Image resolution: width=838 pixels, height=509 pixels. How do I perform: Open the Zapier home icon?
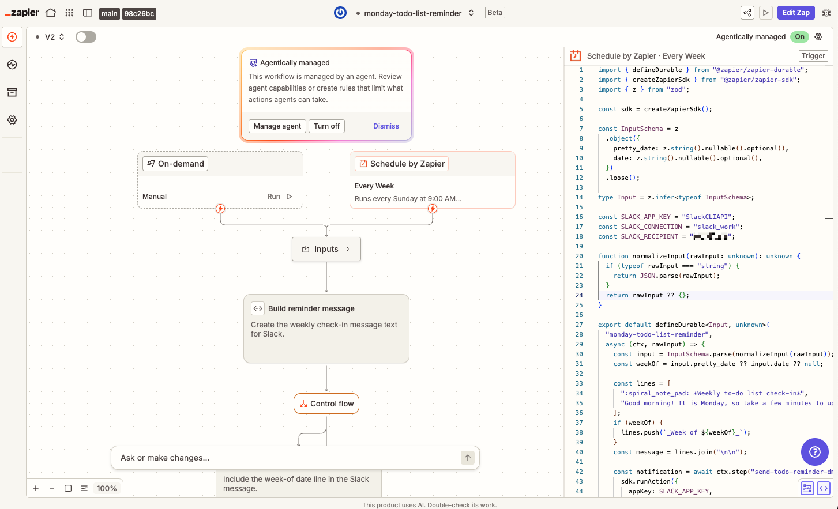coord(51,13)
